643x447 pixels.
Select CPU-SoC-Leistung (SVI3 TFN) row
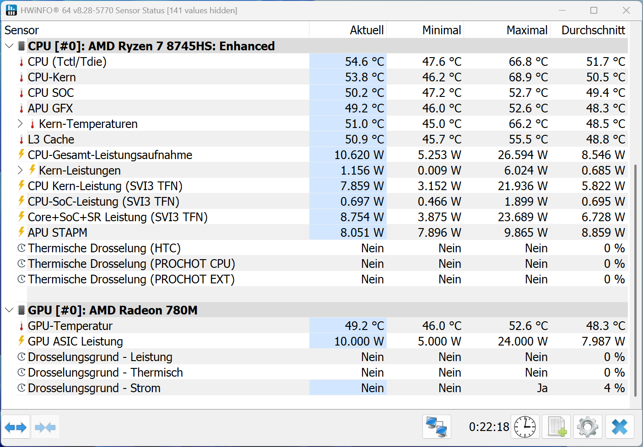[x=322, y=202]
